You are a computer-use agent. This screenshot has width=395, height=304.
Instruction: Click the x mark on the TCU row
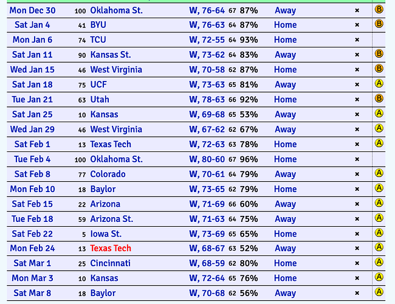click(x=357, y=40)
